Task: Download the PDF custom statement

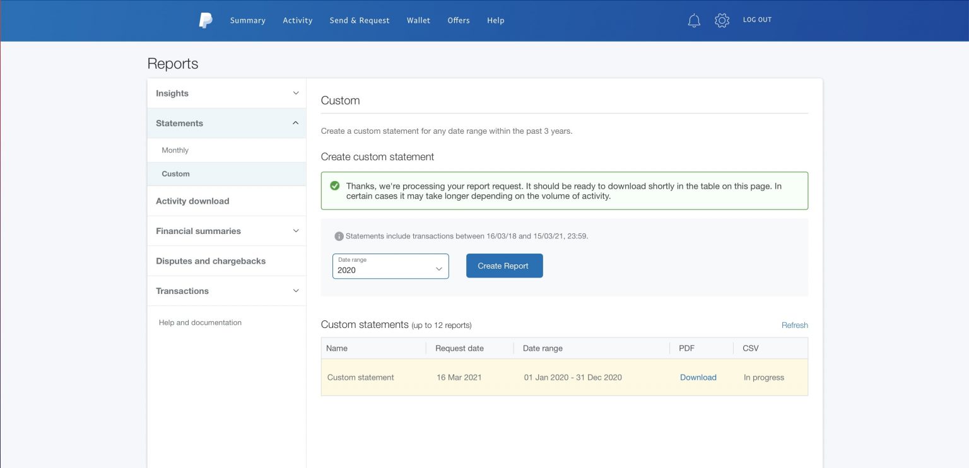Action: click(698, 377)
